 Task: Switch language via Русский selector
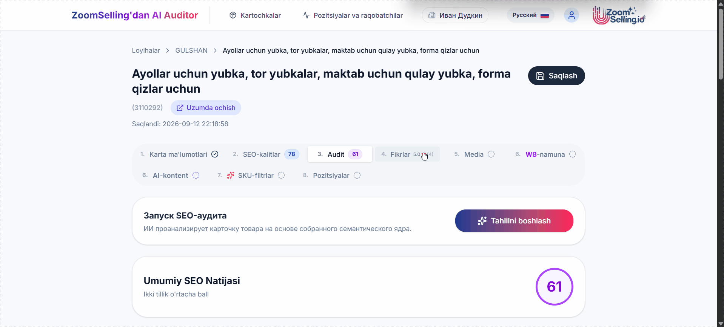pos(530,15)
